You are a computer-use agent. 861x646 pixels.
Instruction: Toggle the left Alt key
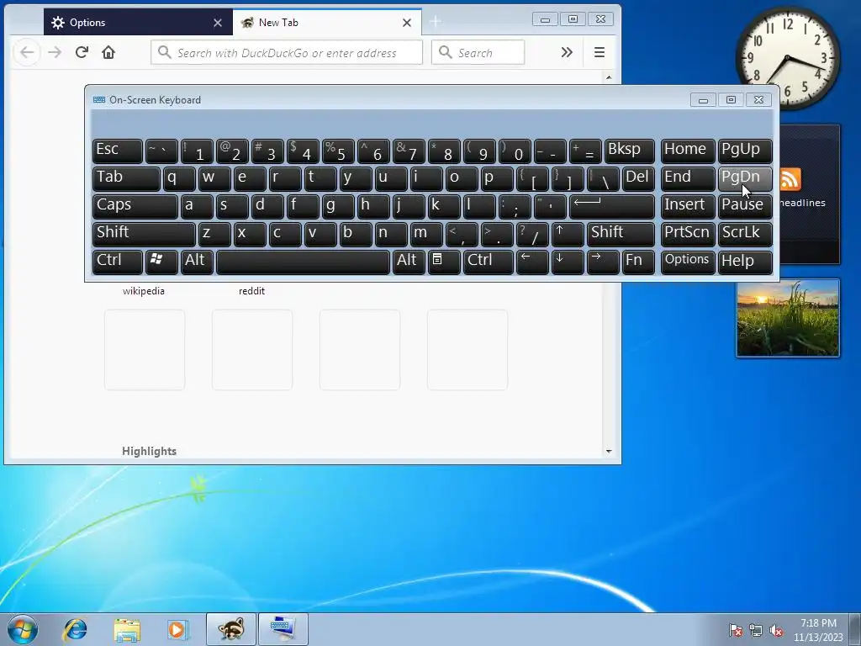point(197,262)
